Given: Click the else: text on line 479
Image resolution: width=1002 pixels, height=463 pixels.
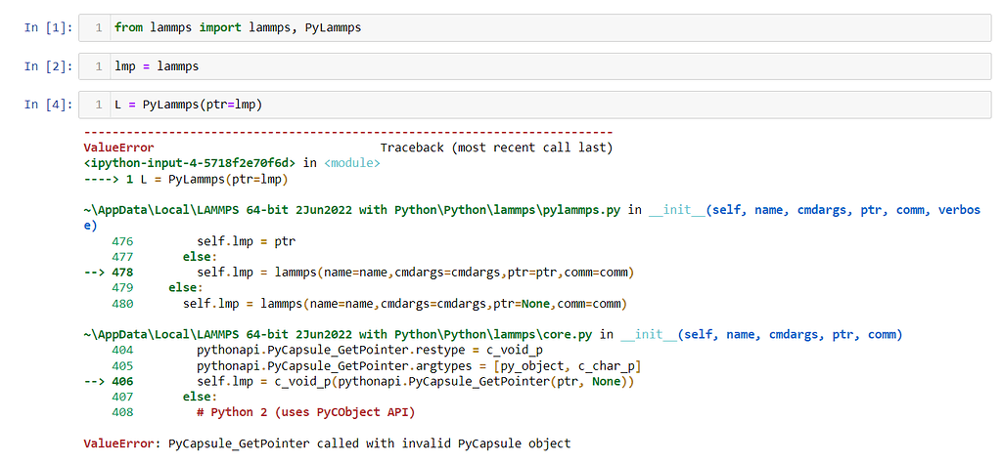Looking at the screenshot, I should tap(186, 288).
